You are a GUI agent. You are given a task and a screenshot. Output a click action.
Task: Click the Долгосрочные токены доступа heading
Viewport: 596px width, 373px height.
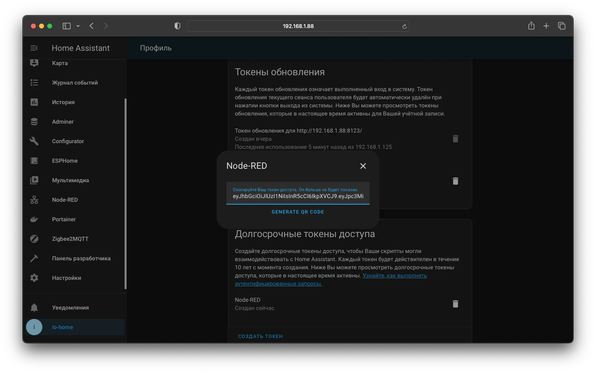(305, 234)
